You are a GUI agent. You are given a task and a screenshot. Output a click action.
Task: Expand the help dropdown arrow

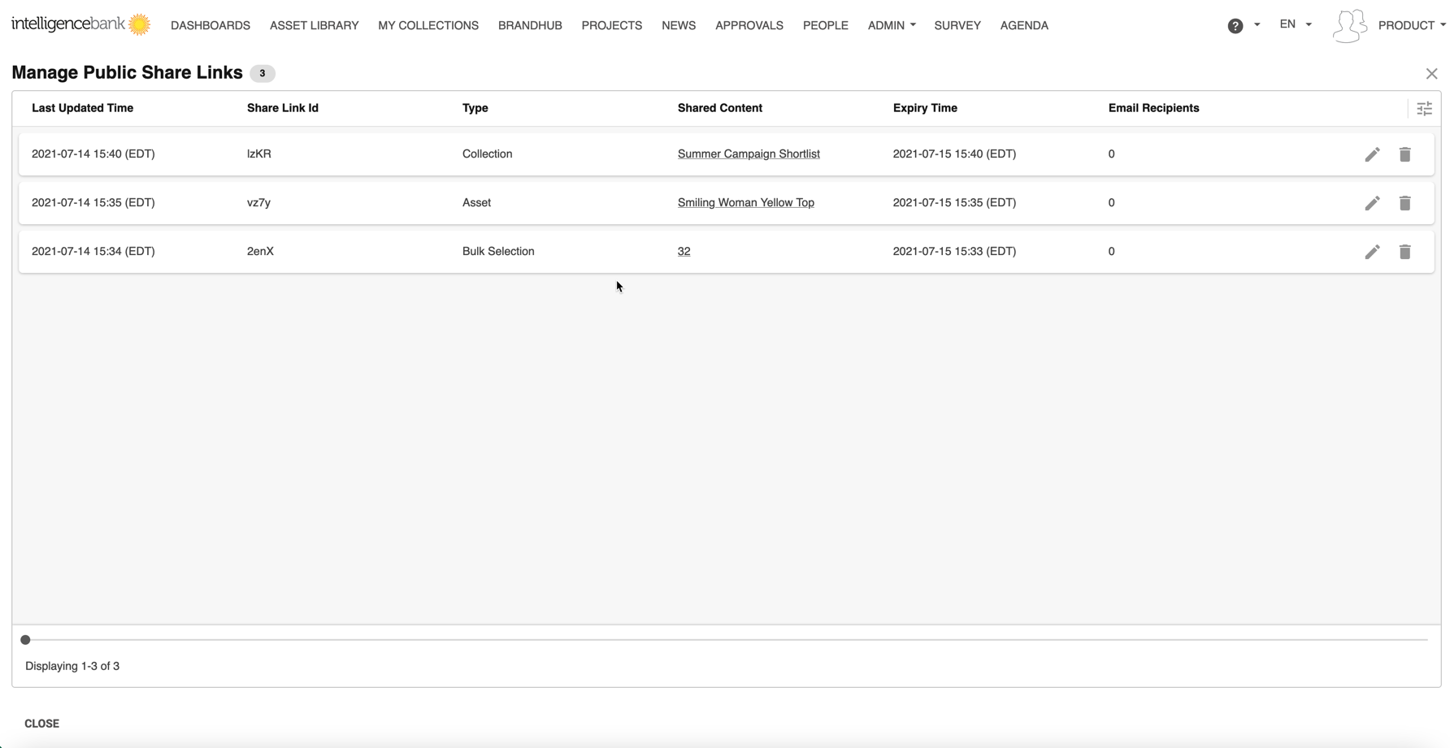pyautogui.click(x=1257, y=25)
